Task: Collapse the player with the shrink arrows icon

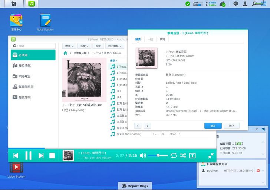Action: tap(210, 155)
